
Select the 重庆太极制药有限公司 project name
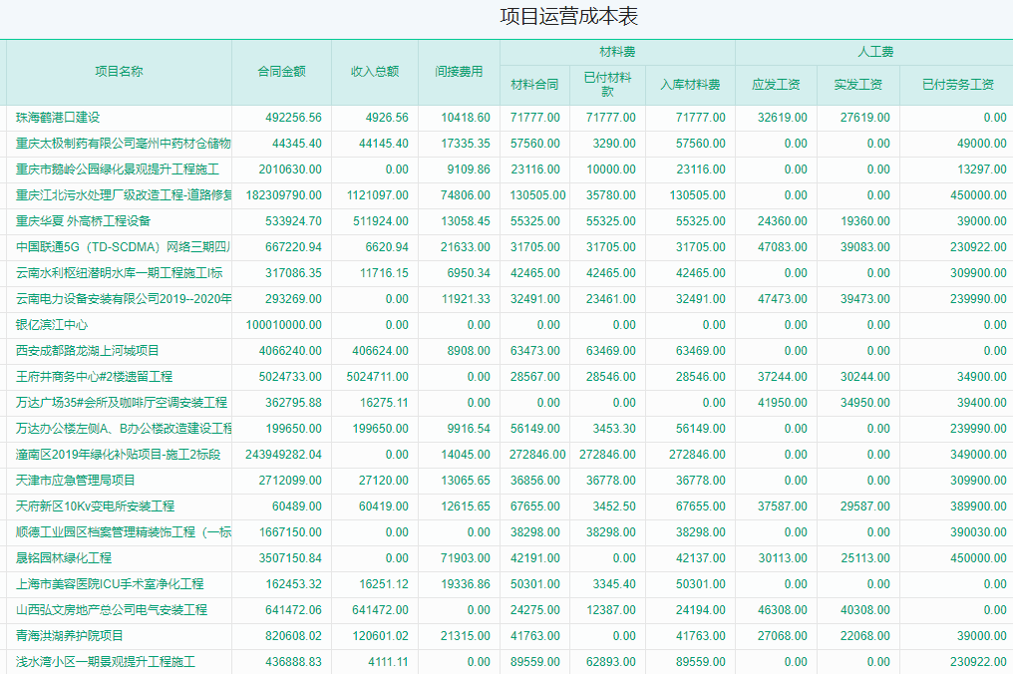[x=123, y=144]
